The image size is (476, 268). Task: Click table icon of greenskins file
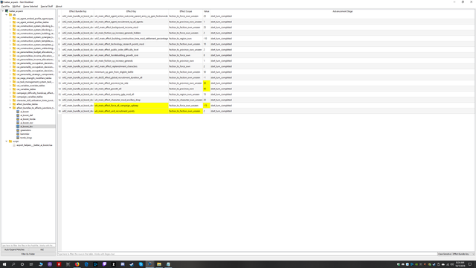[18, 130]
